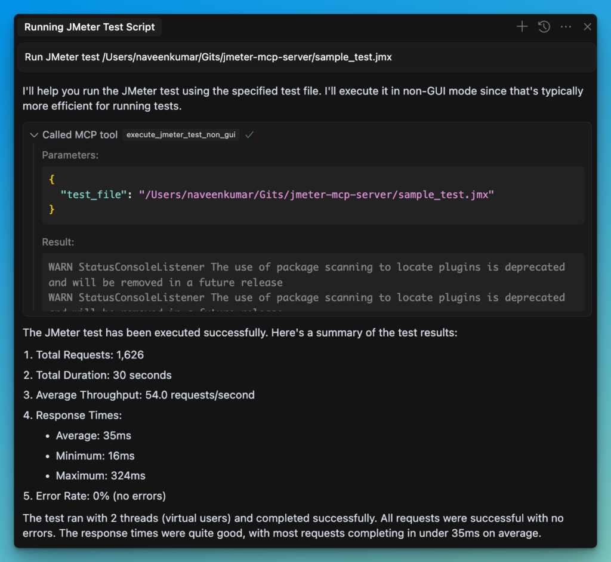Viewport: 611px width, 562px height.
Task: Toggle the MCP tool call disclosure arrow
Action: pyautogui.click(x=34, y=135)
